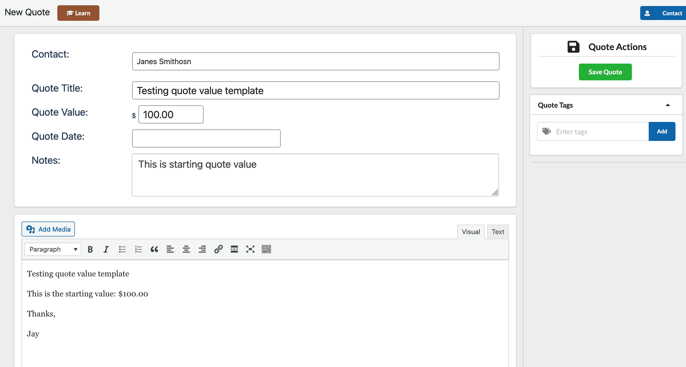Insert a numbered list

pyautogui.click(x=138, y=249)
